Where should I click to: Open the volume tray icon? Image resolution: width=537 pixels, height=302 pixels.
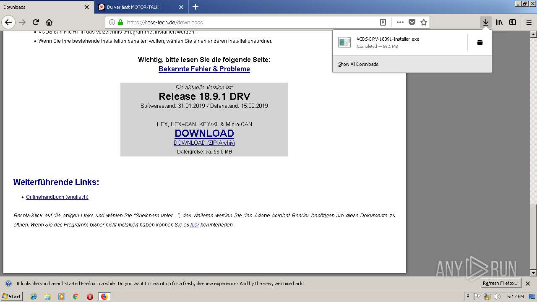click(x=497, y=297)
